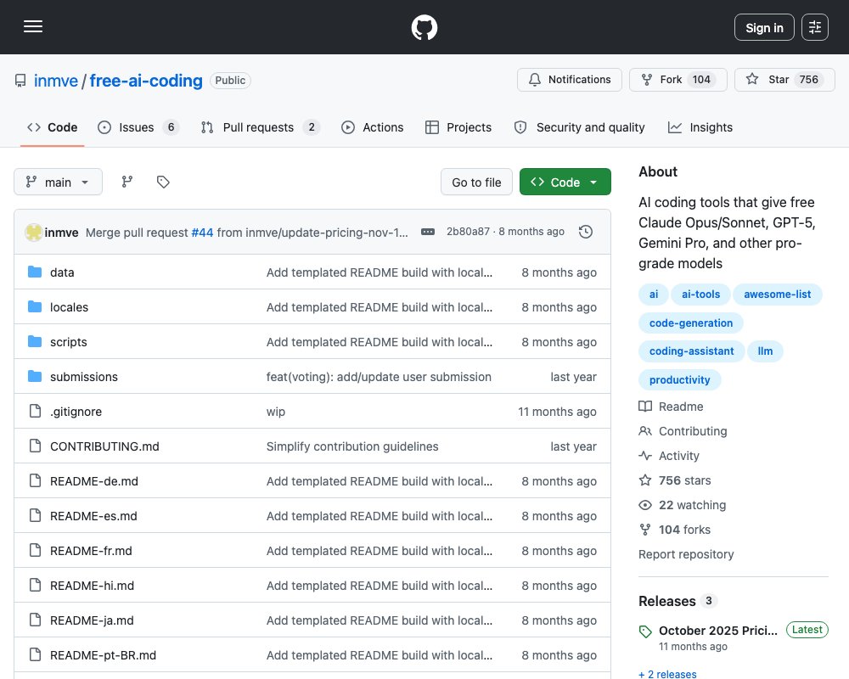Click the folder icon of the data row

(x=35, y=272)
